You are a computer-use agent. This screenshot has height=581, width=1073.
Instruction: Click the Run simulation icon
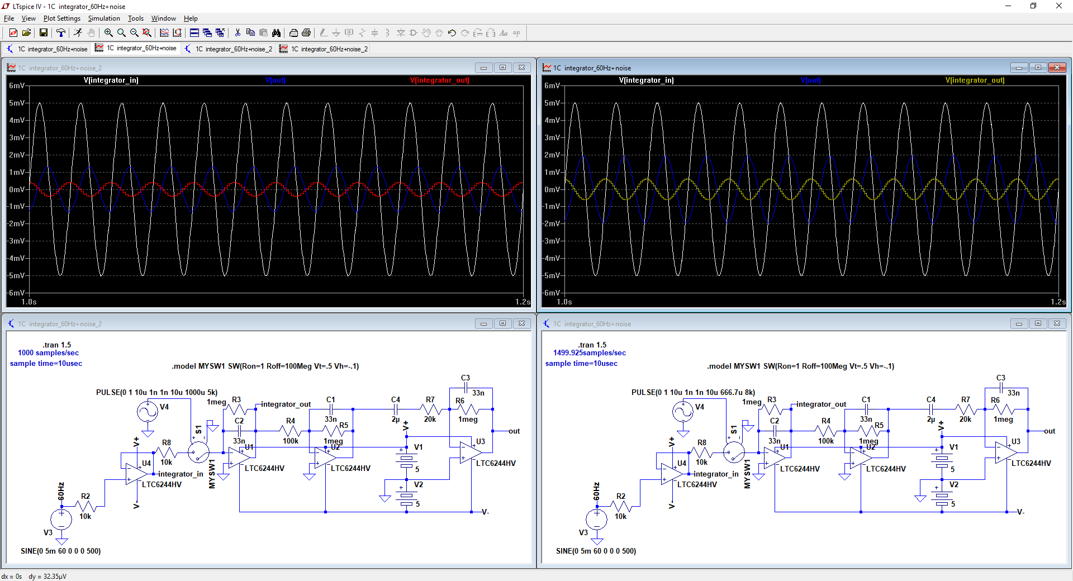coord(78,33)
